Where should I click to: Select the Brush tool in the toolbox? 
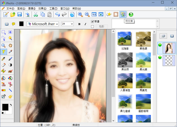(10, 59)
